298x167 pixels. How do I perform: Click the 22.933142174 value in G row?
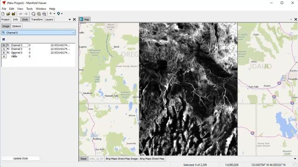pos(60,49)
